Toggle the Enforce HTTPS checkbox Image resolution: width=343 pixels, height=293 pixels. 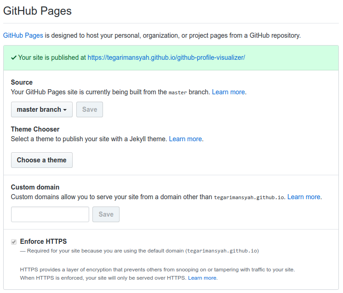point(14,242)
